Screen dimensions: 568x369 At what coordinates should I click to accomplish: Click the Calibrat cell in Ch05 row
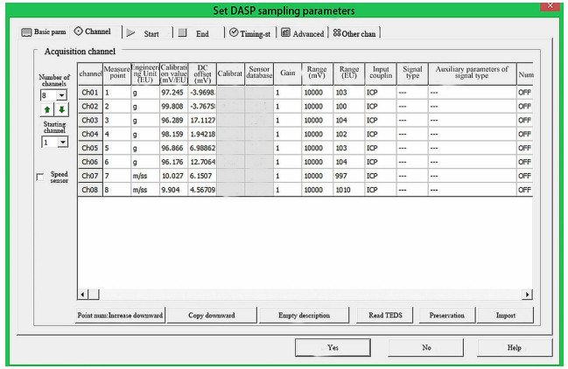(231, 148)
